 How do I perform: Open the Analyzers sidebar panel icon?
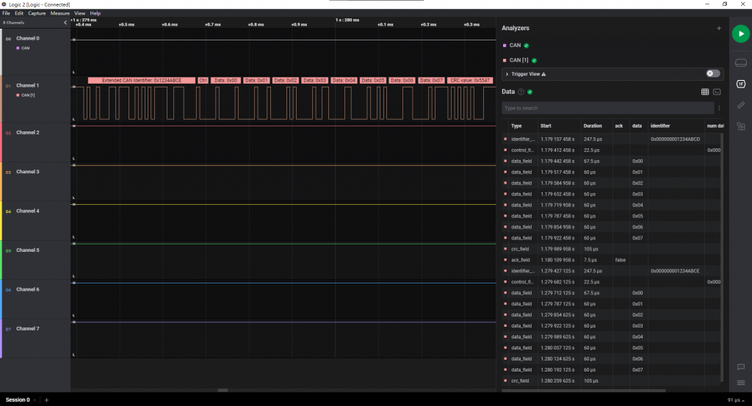pos(740,84)
